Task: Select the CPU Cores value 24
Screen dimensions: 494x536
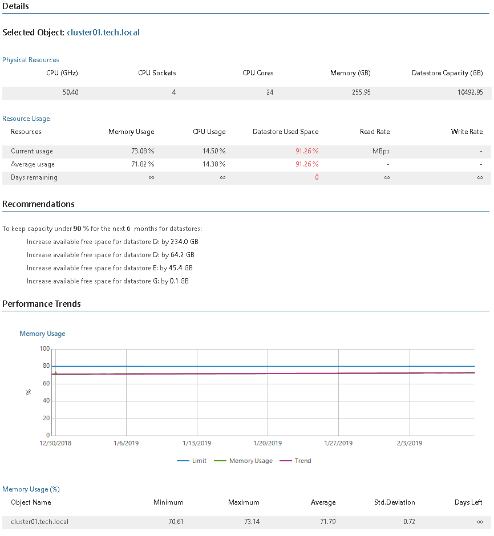Action: pos(270,92)
